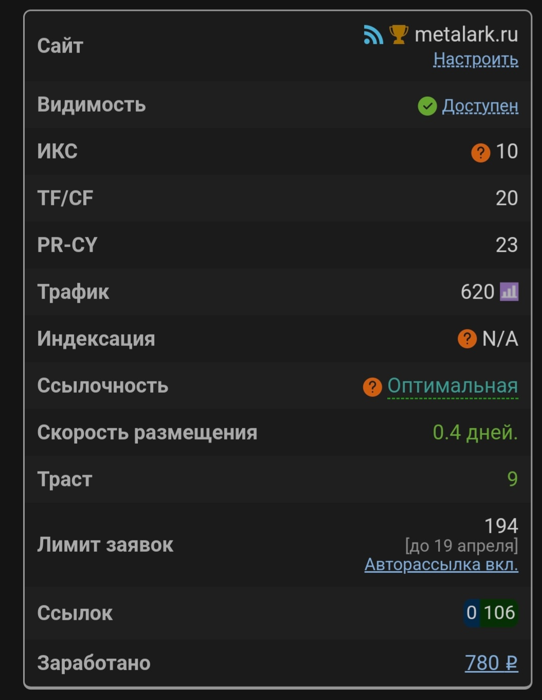Open the ИКС question mark hint

tap(480, 152)
